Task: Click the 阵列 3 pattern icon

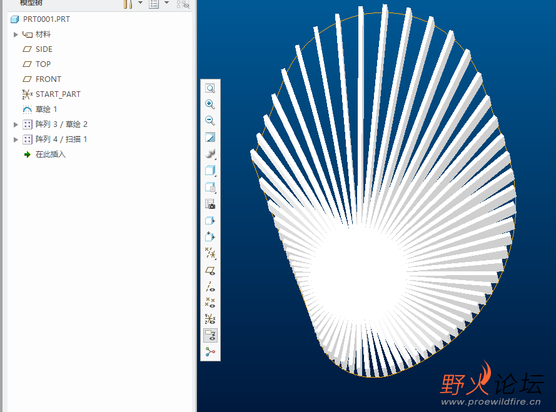Action: tap(28, 124)
